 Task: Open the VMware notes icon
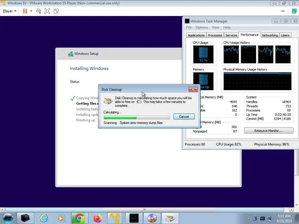point(294,11)
